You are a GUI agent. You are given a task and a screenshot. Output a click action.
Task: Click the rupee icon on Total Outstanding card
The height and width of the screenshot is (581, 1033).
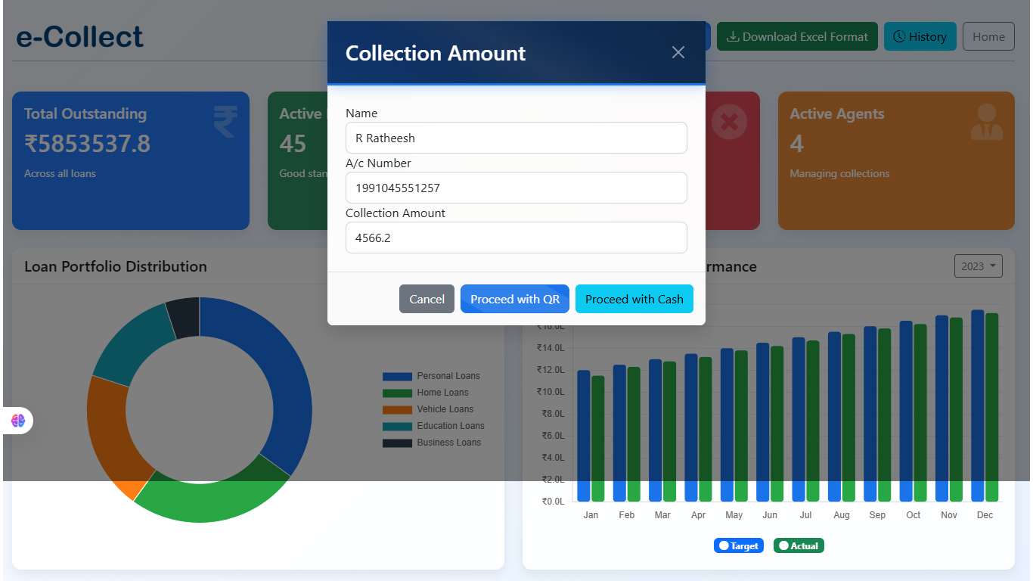pyautogui.click(x=225, y=122)
